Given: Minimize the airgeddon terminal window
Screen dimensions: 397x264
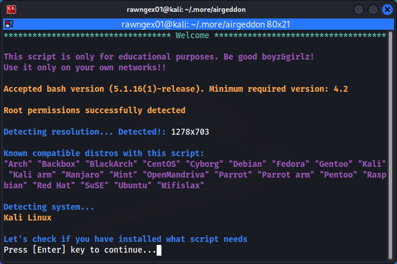Looking at the screenshot, I should (x=358, y=10).
